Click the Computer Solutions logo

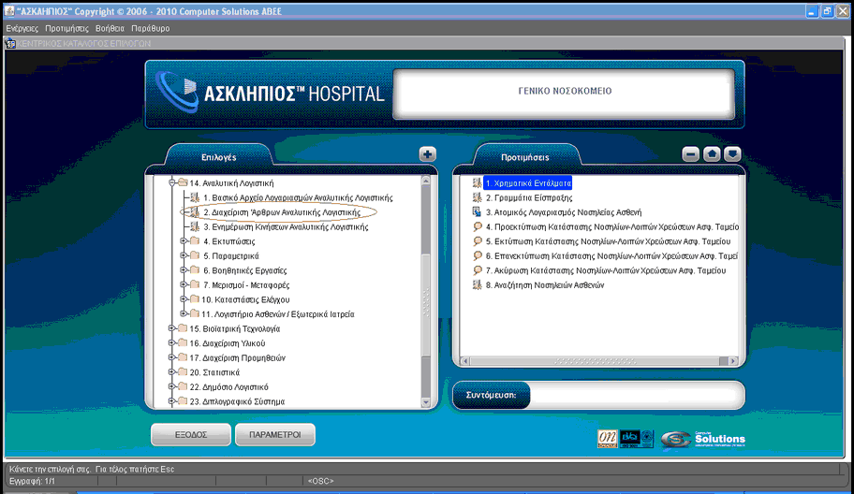tap(703, 439)
